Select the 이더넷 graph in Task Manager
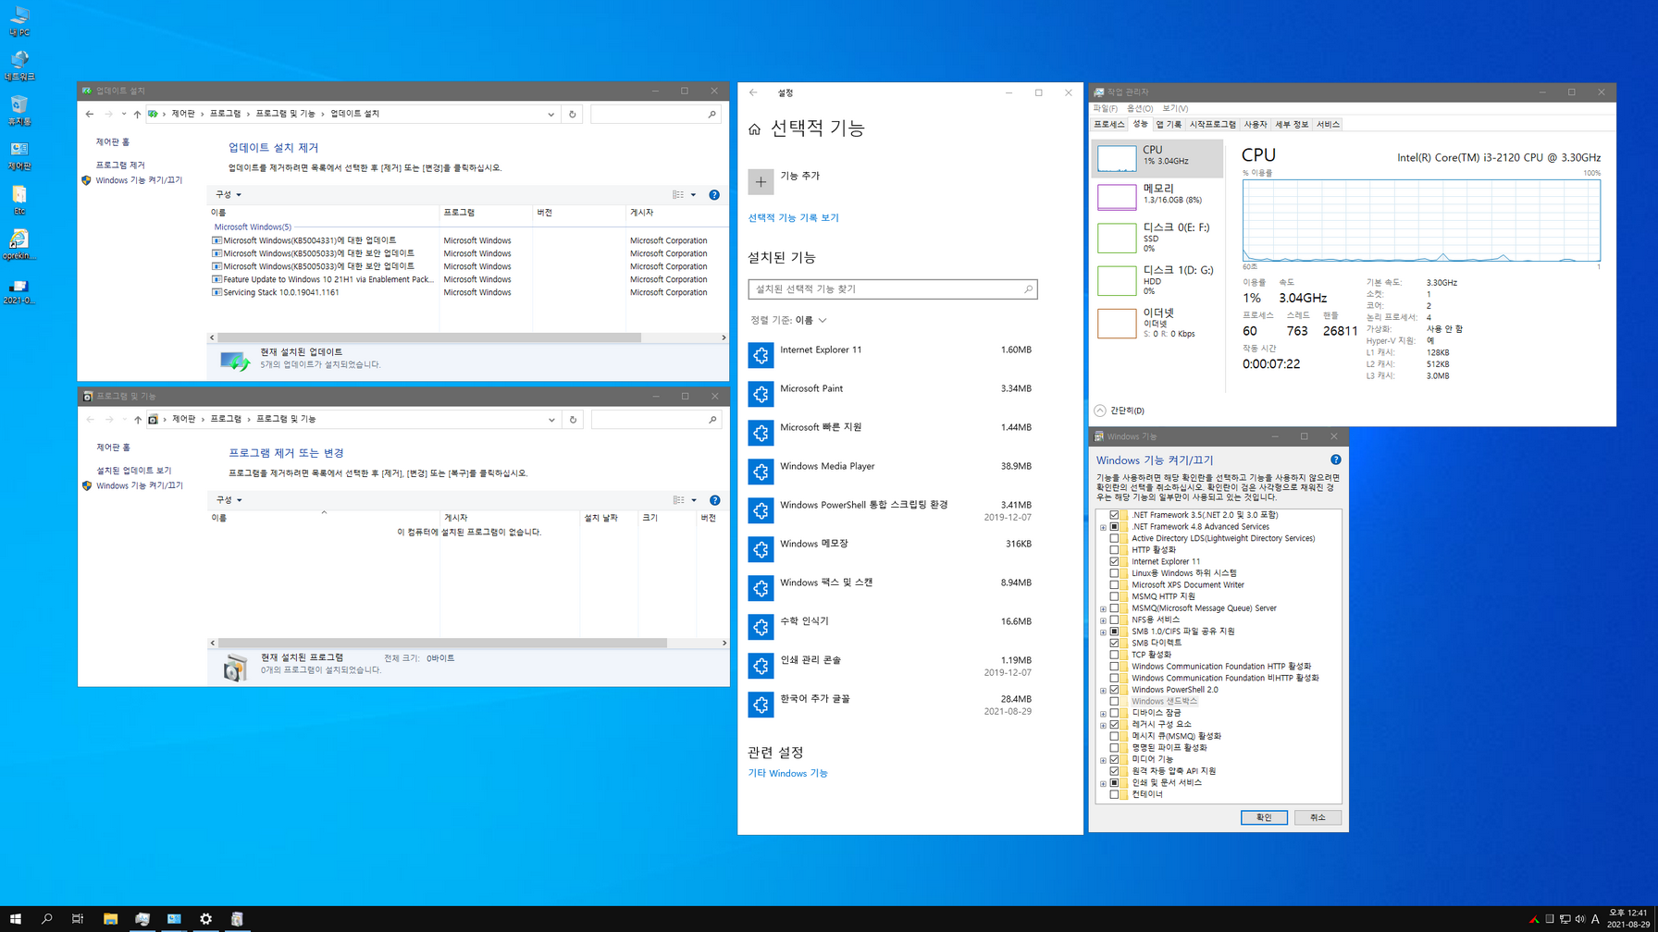1658x932 pixels. (x=1116, y=324)
